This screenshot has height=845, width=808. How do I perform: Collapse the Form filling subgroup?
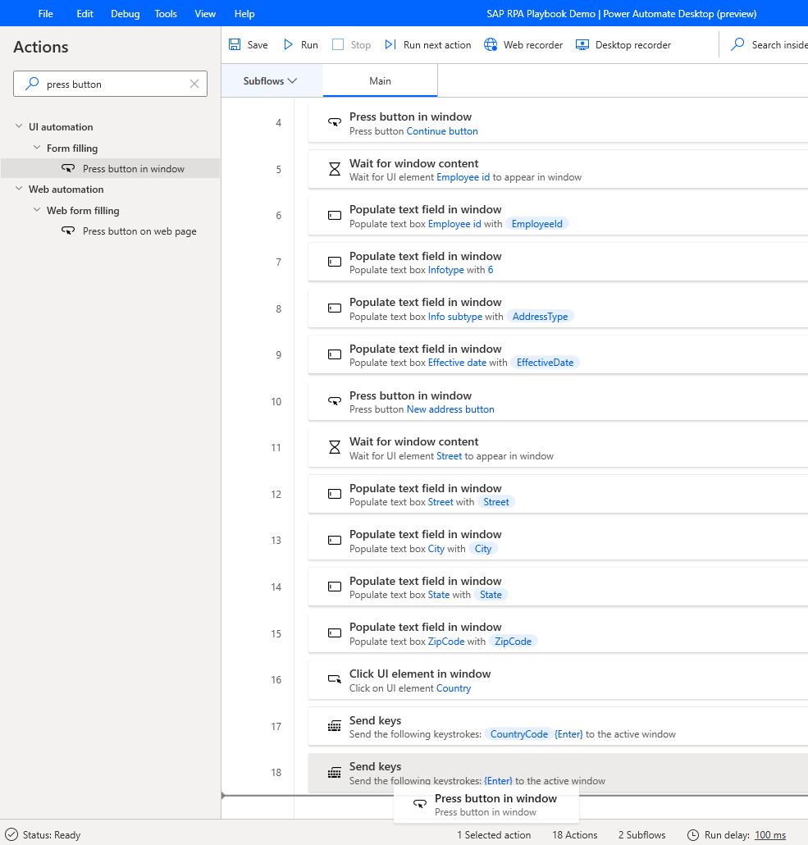(x=37, y=147)
